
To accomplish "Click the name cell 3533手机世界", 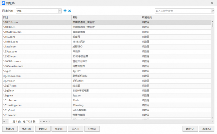I will point(106,56).
